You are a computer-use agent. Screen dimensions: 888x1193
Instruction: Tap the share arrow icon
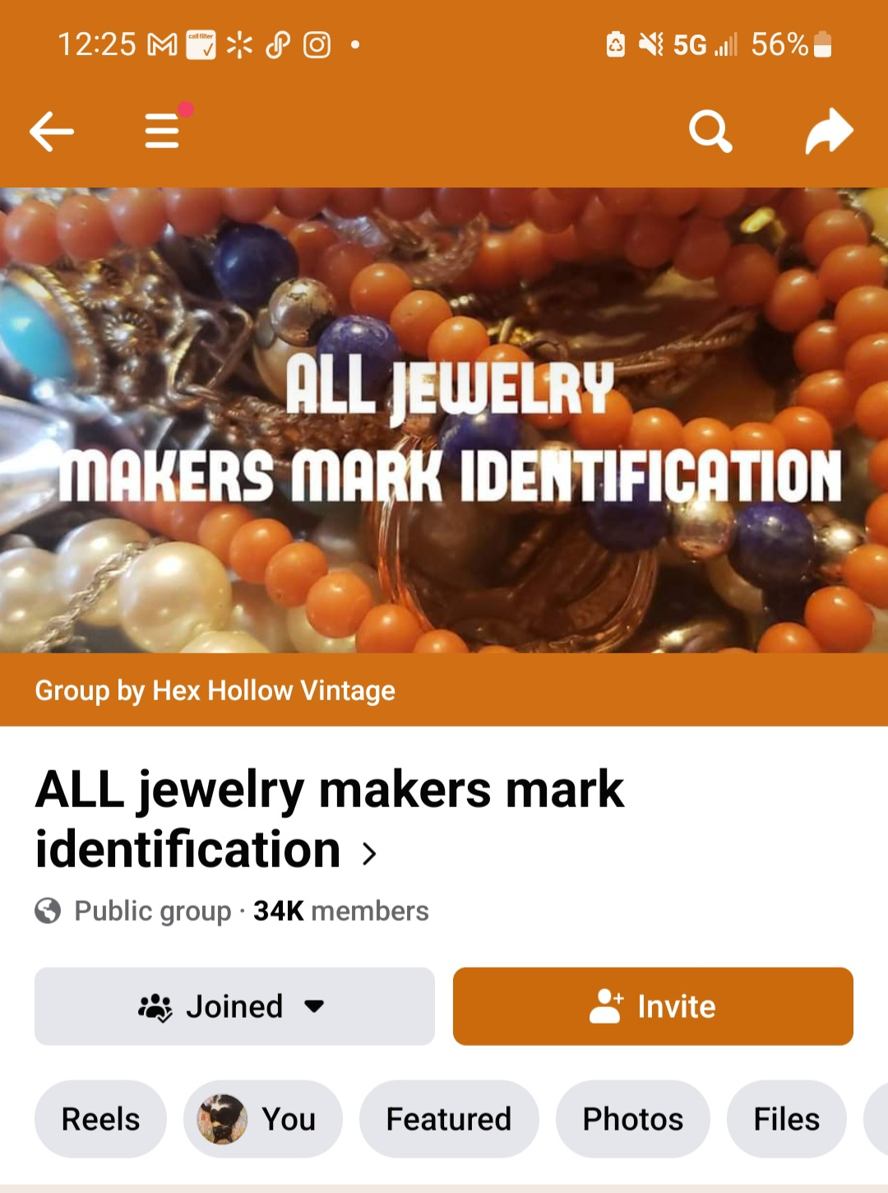click(x=829, y=131)
